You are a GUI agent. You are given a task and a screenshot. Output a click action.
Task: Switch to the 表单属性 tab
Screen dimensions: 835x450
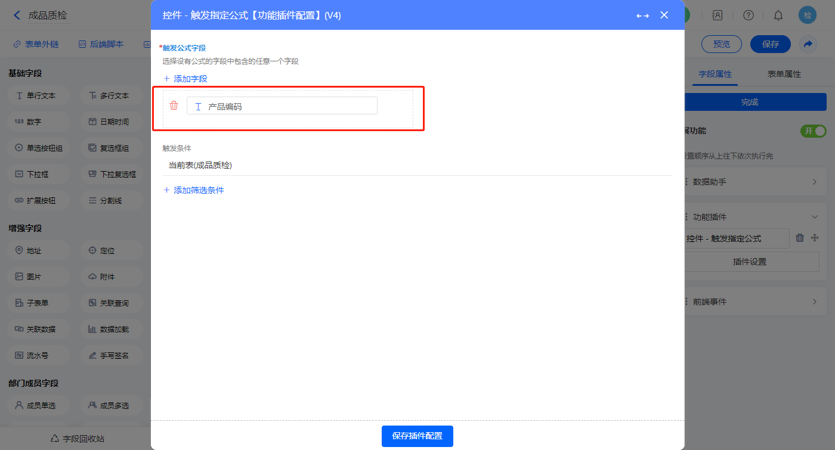click(x=784, y=74)
